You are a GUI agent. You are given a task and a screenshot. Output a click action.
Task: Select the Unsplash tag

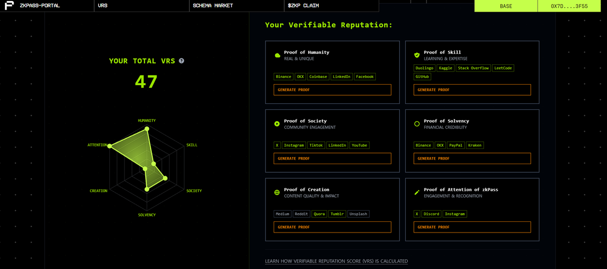pos(359,214)
